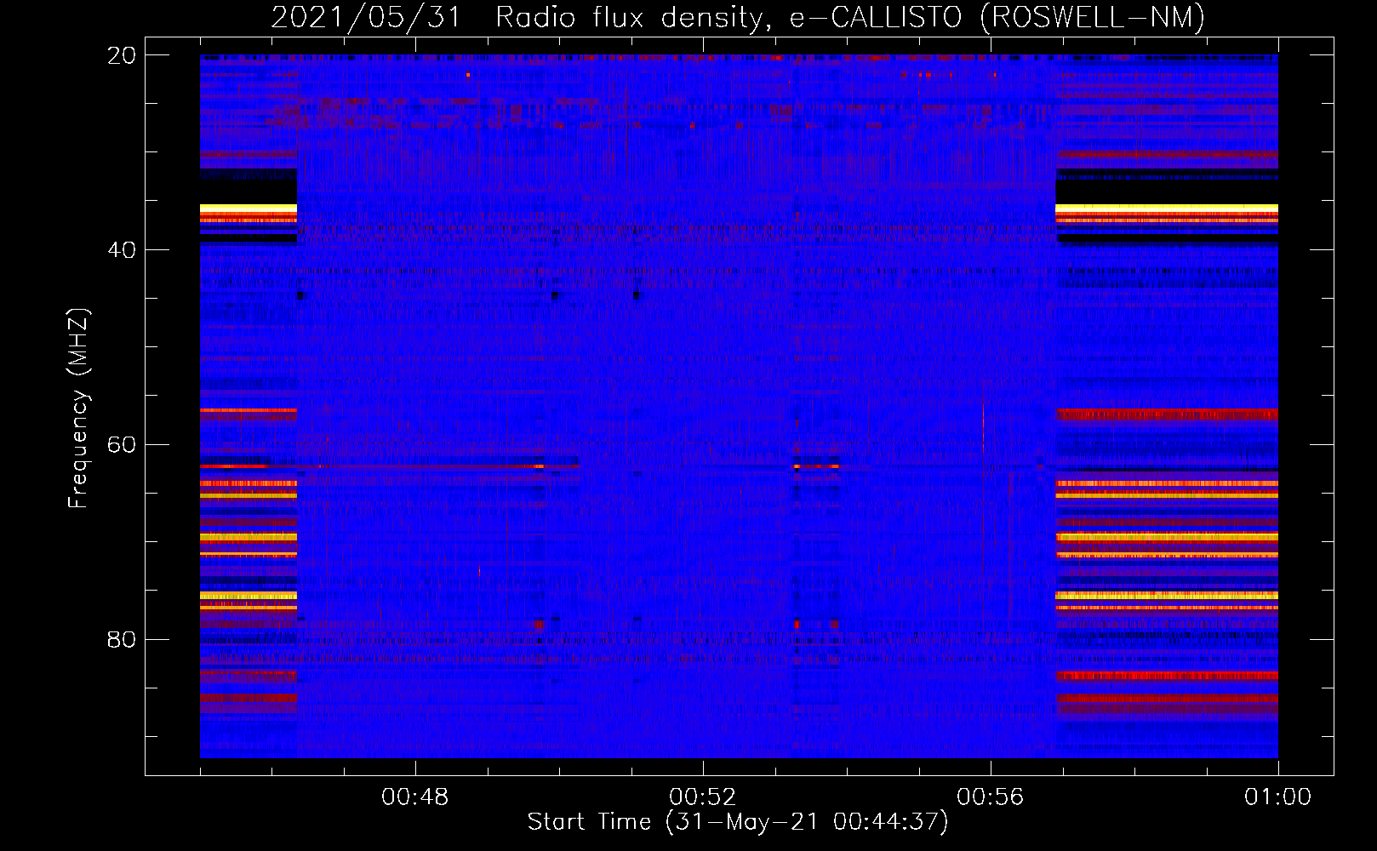Viewport: 1377px width, 851px height.
Task: Click the '01:00' time tick label
Action: (1278, 797)
